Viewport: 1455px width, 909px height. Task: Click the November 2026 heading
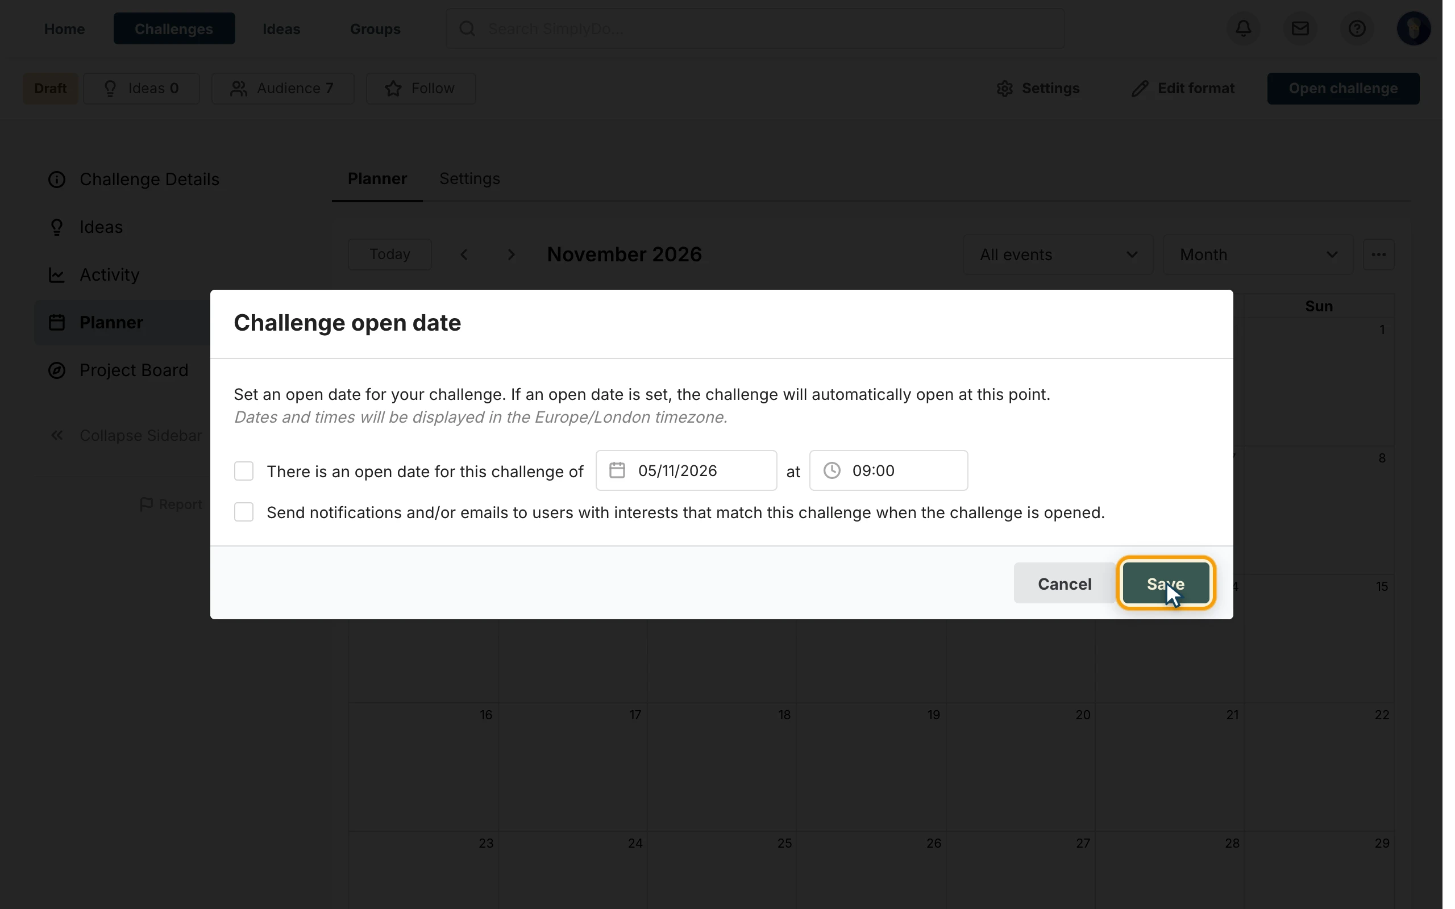click(624, 255)
